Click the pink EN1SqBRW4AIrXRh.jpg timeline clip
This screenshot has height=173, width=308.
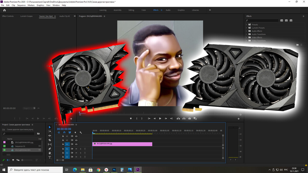click(122, 144)
